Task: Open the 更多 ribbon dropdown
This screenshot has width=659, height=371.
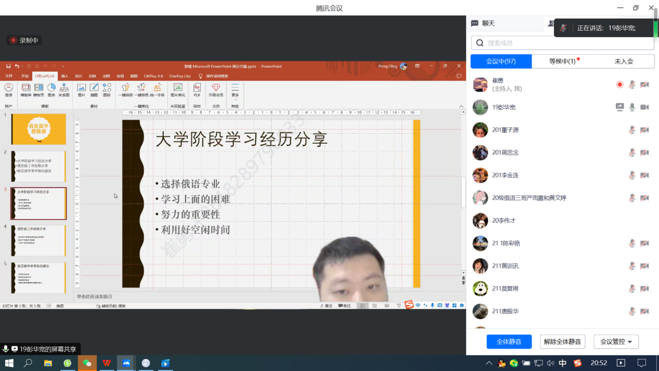Action: tap(235, 90)
